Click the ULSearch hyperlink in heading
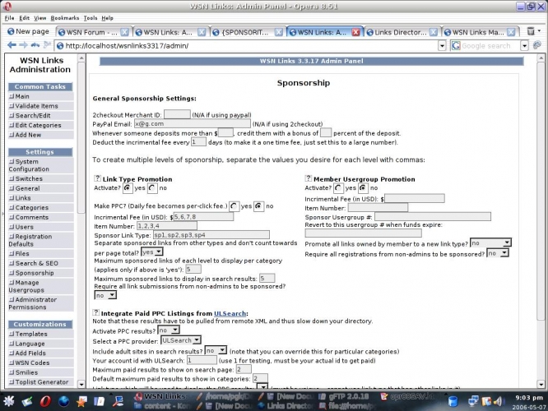The height and width of the screenshot is (411, 548). [229, 313]
